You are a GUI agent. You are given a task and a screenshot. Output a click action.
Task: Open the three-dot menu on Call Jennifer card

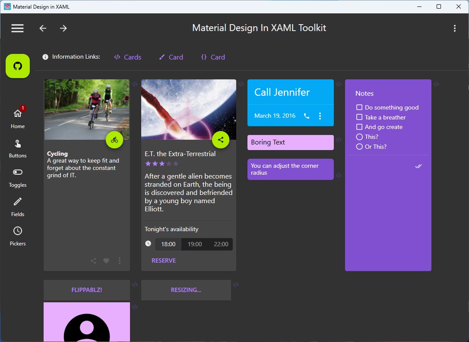tap(320, 116)
